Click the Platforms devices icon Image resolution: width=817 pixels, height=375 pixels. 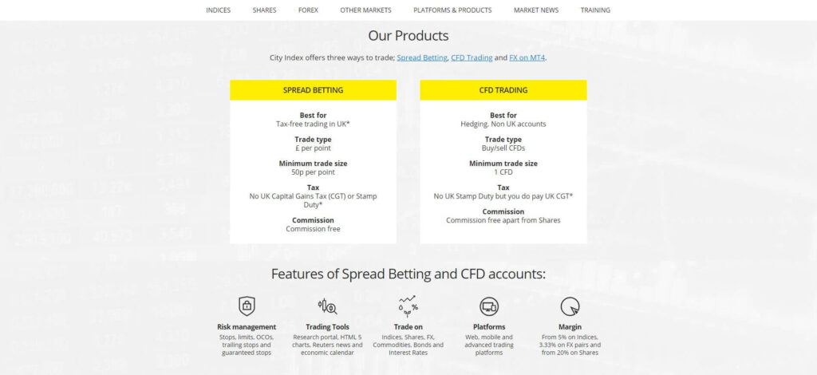click(489, 306)
